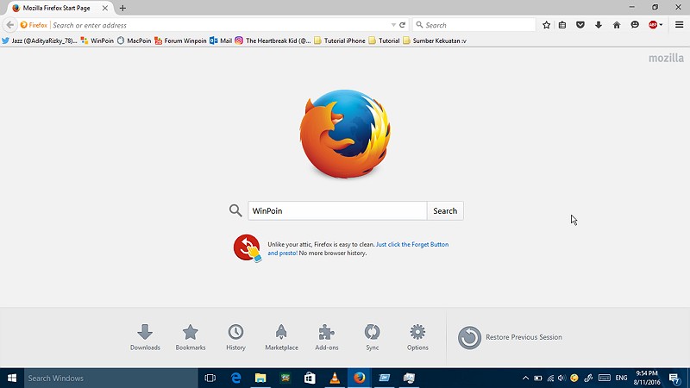Open clock showing 9:54 PM

pyautogui.click(x=646, y=378)
